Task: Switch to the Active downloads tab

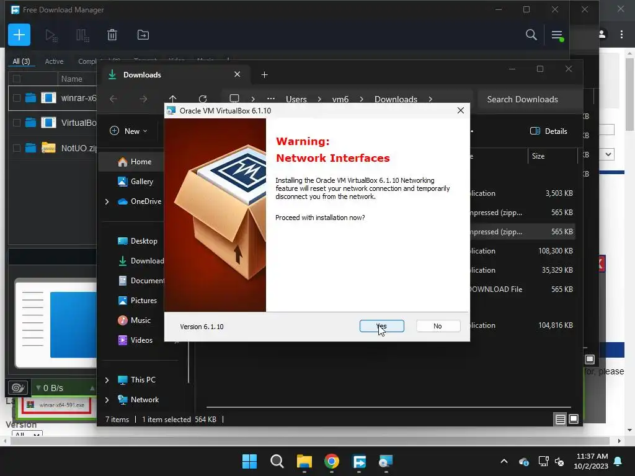Action: click(x=54, y=61)
